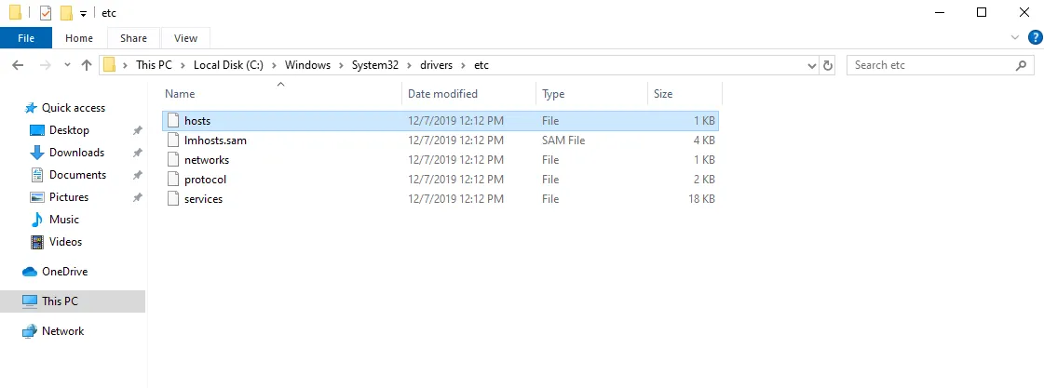Click the pin icon next to Desktop
This screenshot has height=388, width=1044.
[137, 130]
